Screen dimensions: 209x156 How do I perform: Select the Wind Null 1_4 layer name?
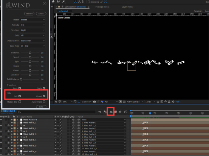(x=30, y=140)
